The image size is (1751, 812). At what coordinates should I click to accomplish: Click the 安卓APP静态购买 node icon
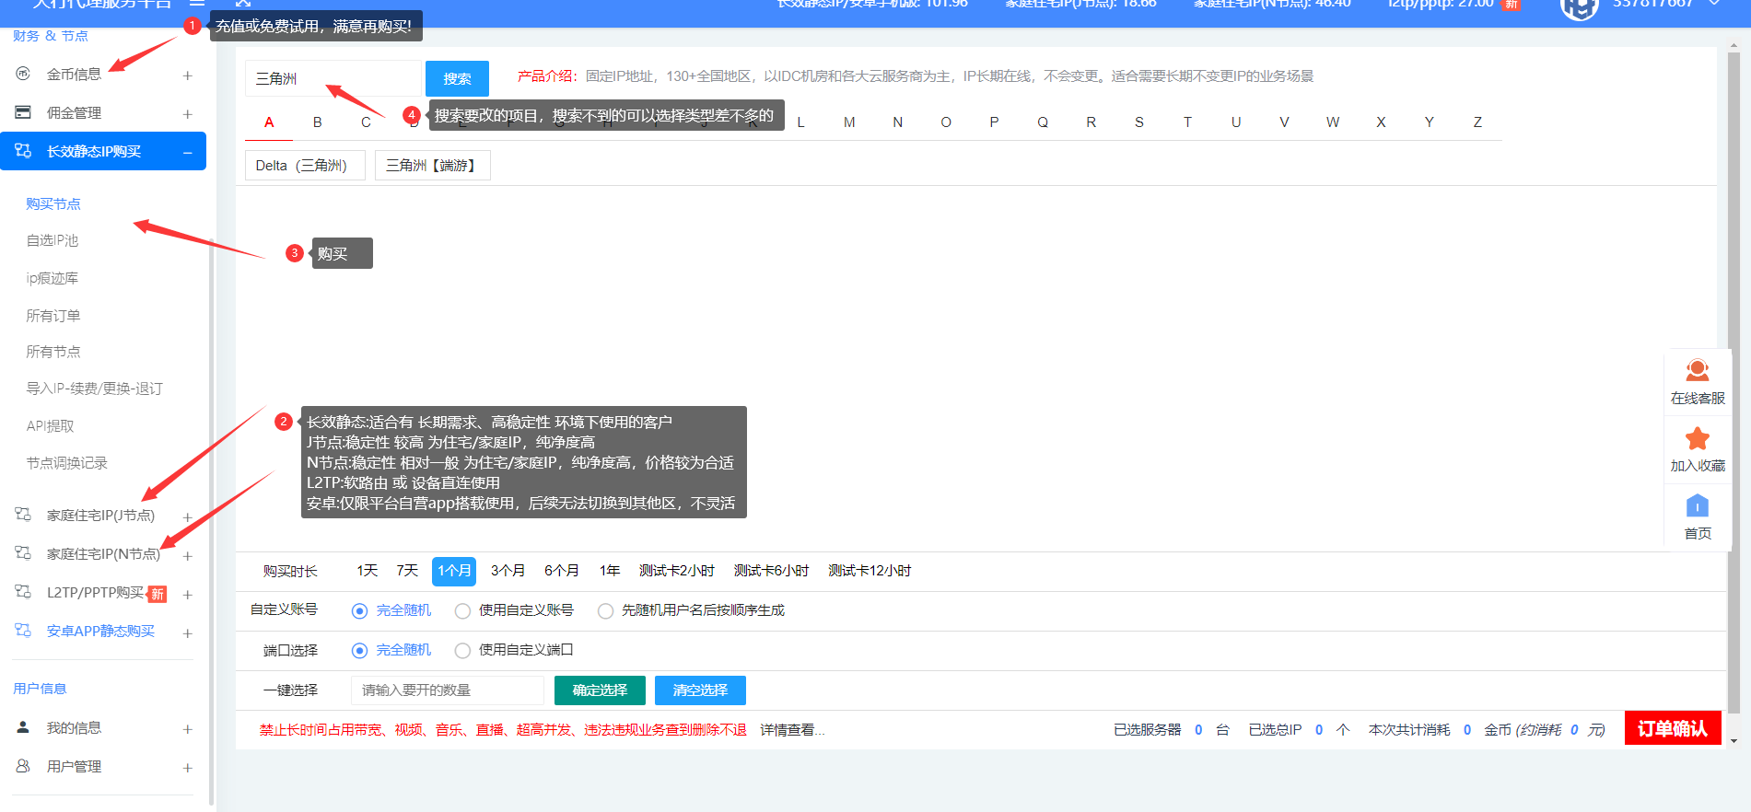pyautogui.click(x=23, y=631)
